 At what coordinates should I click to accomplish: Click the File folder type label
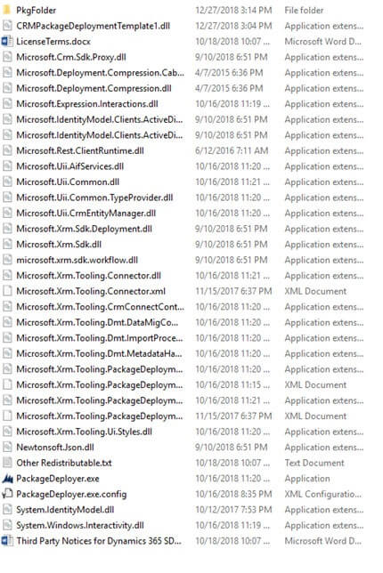click(x=304, y=11)
